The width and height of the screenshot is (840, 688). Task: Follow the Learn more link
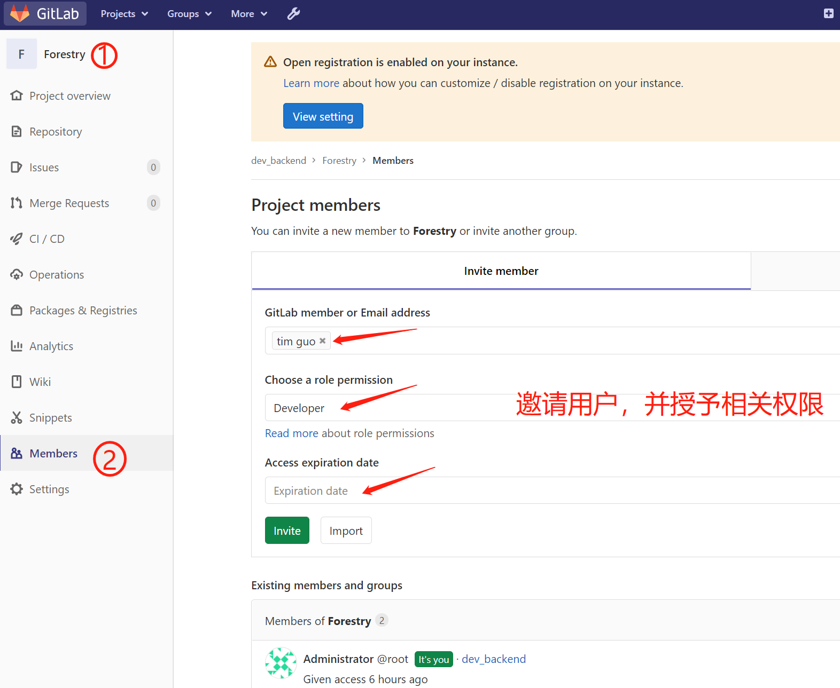point(312,83)
